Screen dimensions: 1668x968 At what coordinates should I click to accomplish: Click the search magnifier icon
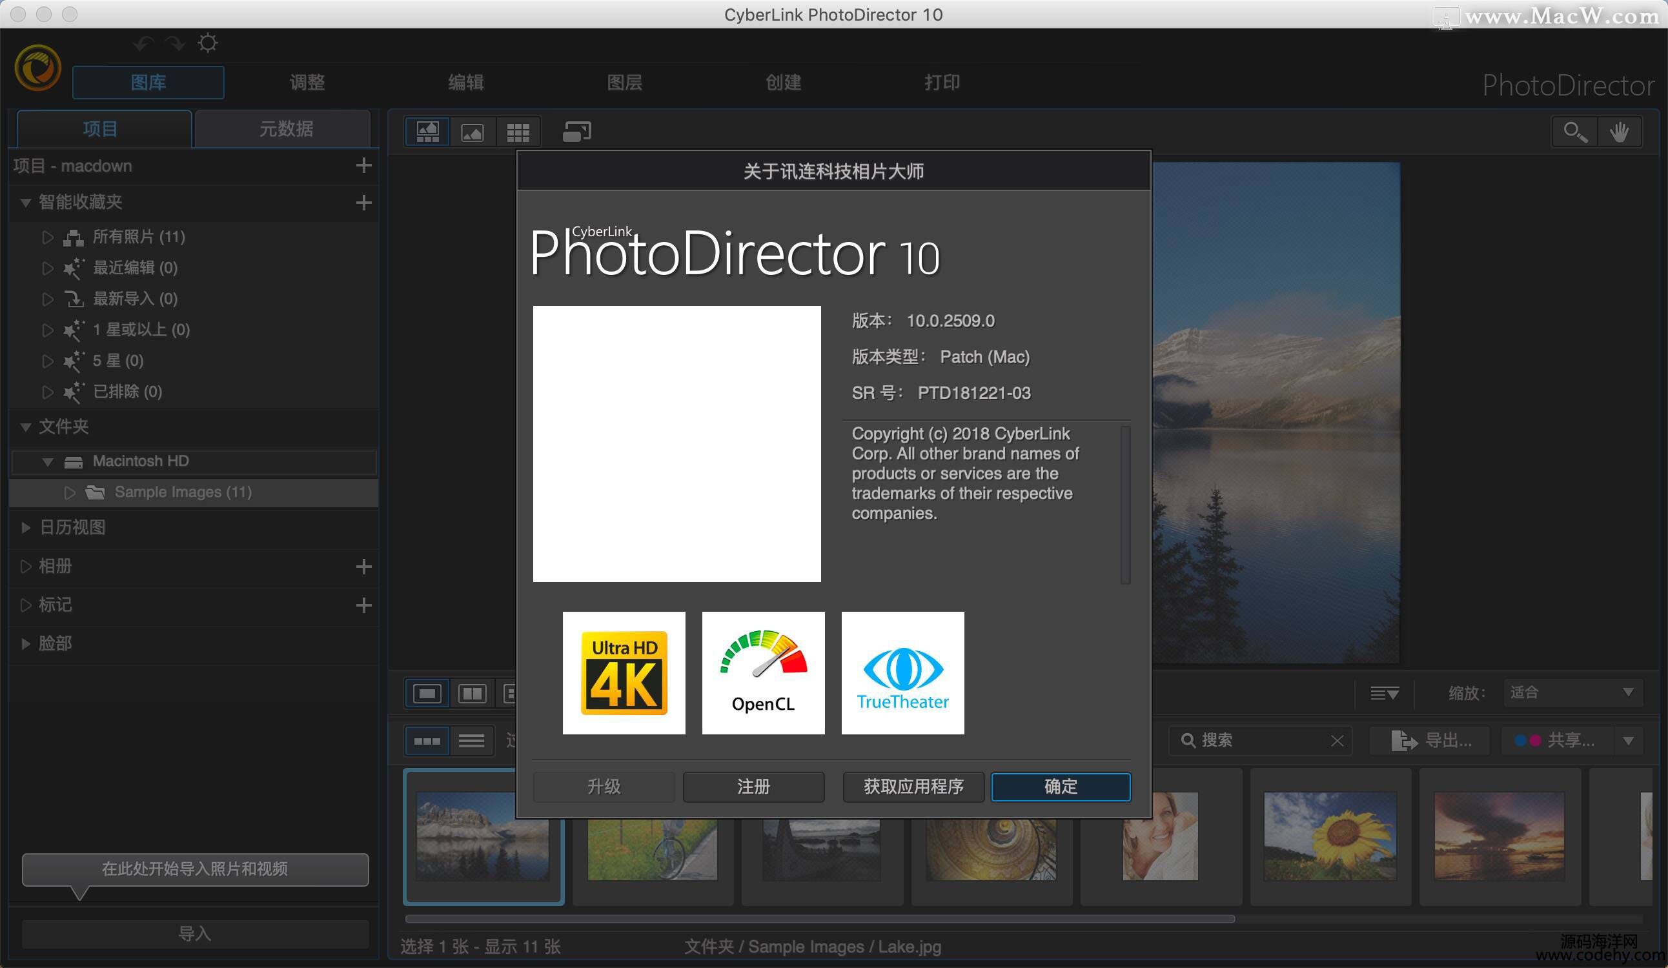[1188, 740]
